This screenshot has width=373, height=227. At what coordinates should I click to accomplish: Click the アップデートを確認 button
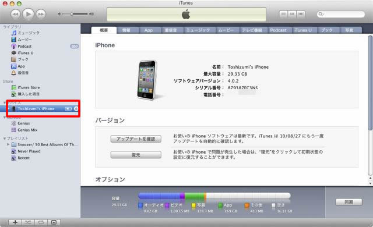coord(136,139)
